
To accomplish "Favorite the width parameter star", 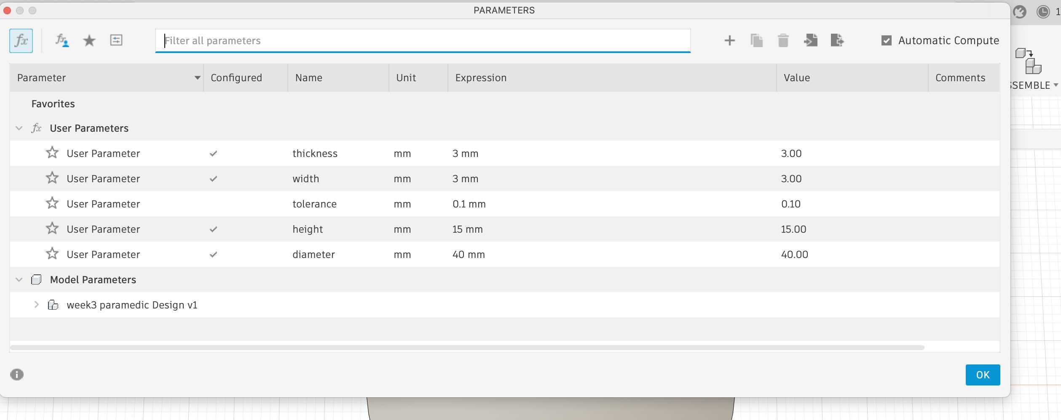I will click(52, 178).
